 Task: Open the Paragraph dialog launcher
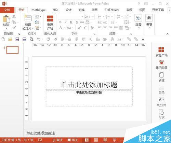coord(131,34)
